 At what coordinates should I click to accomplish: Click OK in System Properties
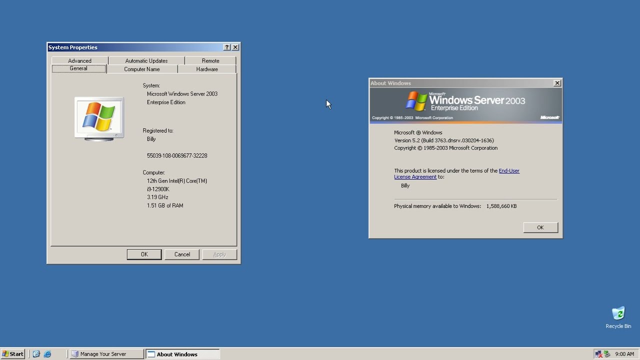(144, 254)
